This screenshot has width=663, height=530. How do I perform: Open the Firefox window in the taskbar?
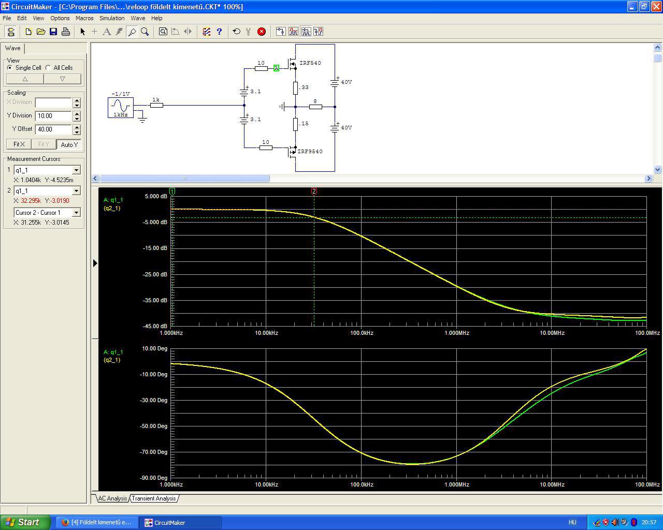pyautogui.click(x=96, y=522)
